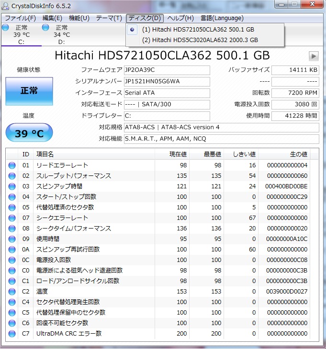Screen dimensions: 326x349
Task: Click status orb of row 0A スピンアップ再試行回数
Action: (12, 250)
